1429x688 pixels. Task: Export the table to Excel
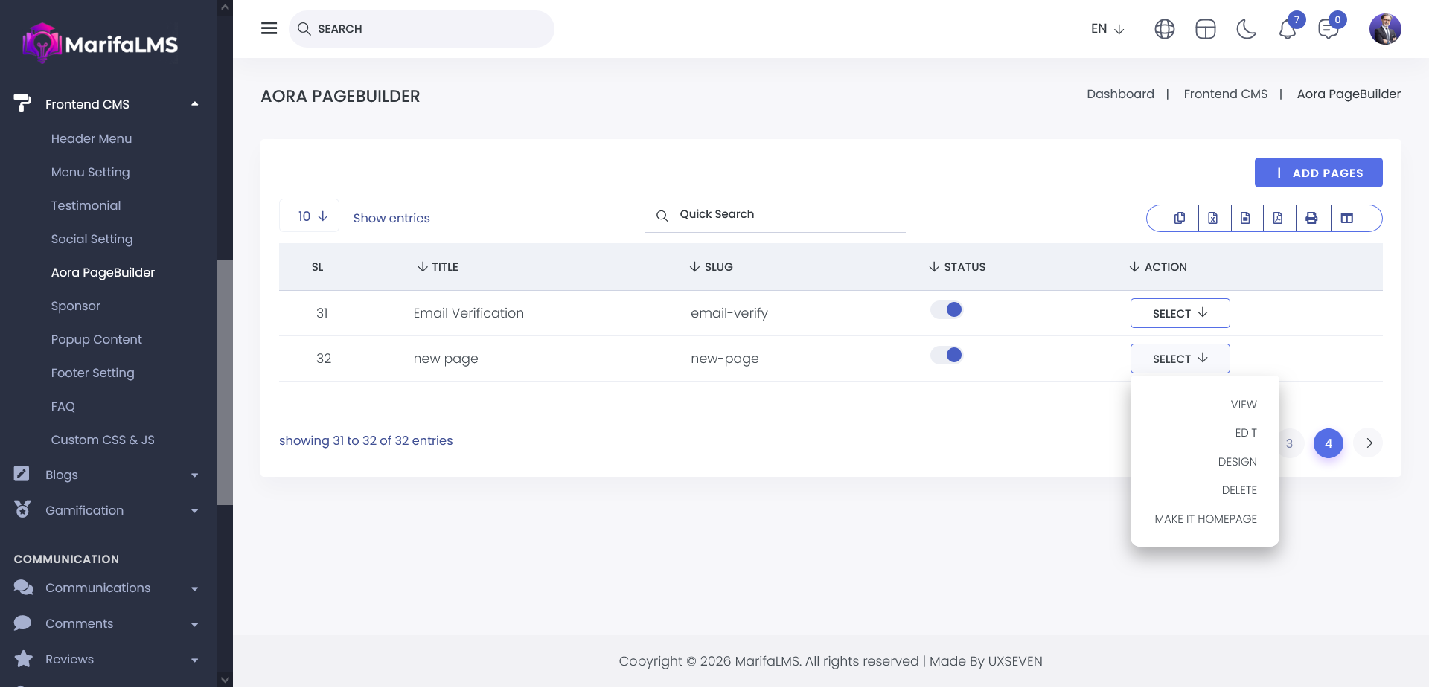[x=1213, y=218]
